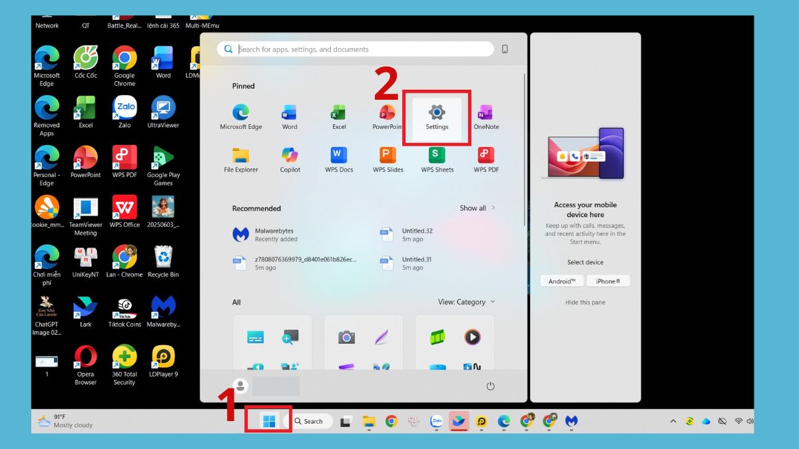Image resolution: width=799 pixels, height=449 pixels.
Task: Open recommended file z7808076369979
Action: (x=296, y=263)
